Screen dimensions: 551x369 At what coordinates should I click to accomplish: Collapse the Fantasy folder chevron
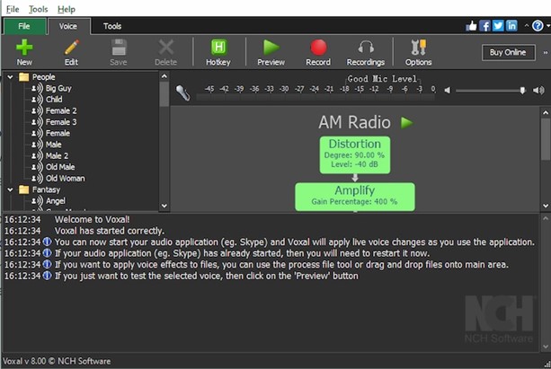coord(10,189)
